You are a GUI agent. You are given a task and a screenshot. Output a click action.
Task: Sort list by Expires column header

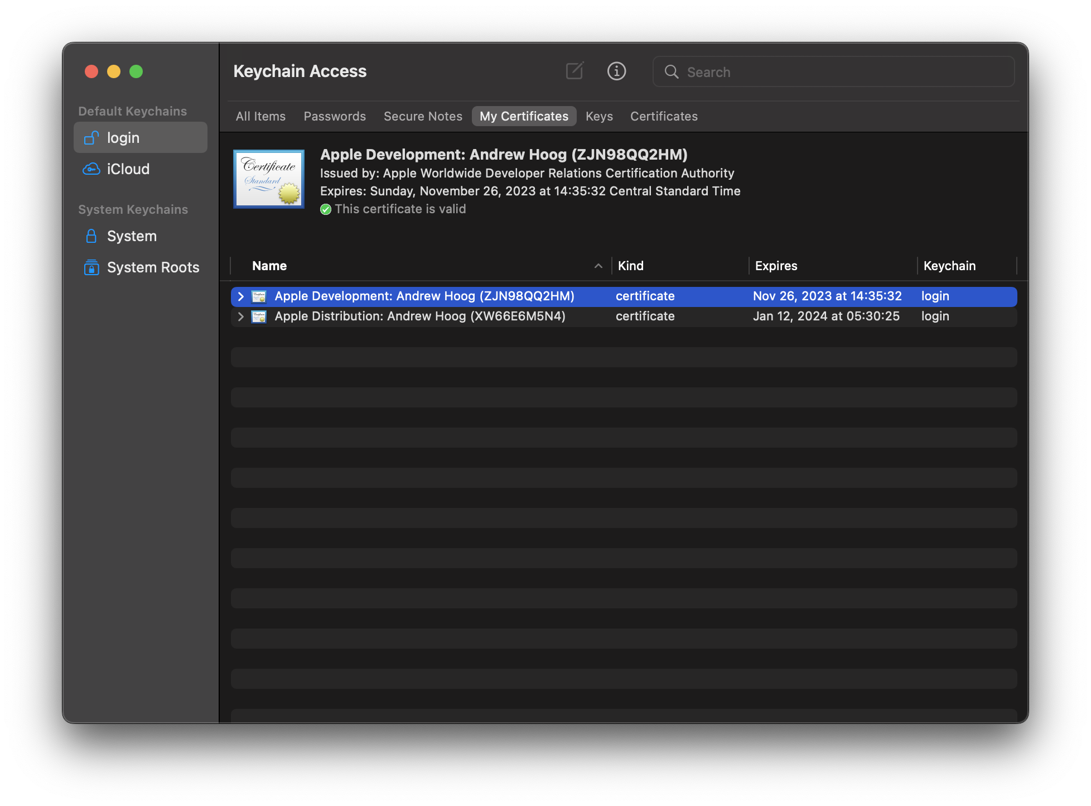pos(833,266)
